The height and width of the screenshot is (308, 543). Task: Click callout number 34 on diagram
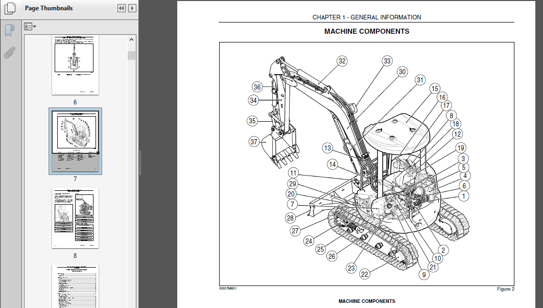click(253, 100)
